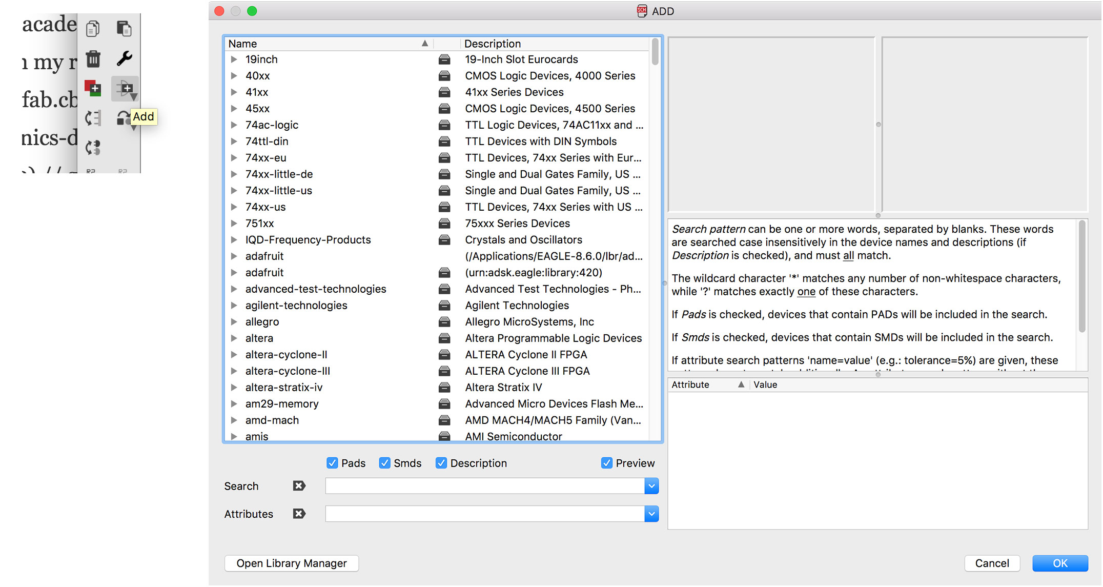Disable the Smds search option

385,463
